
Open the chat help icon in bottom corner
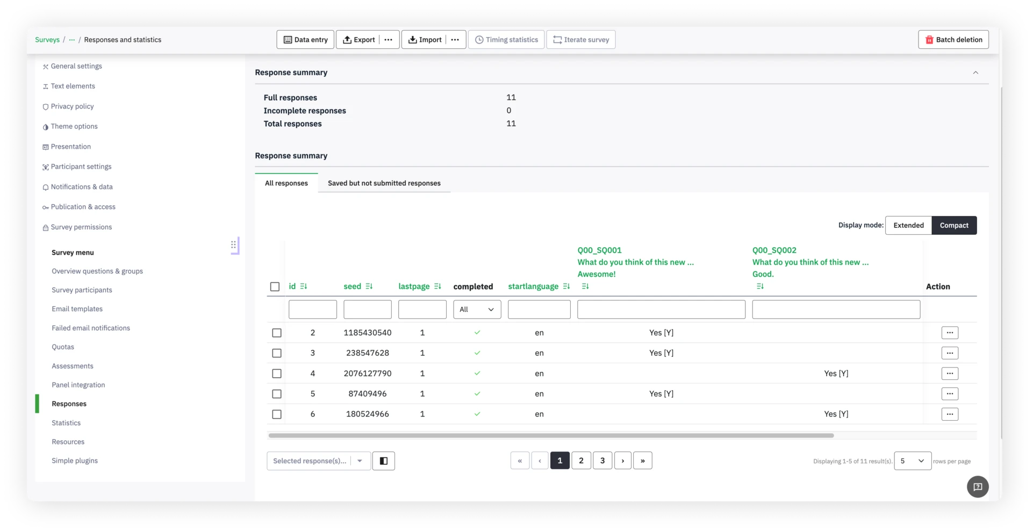point(978,487)
